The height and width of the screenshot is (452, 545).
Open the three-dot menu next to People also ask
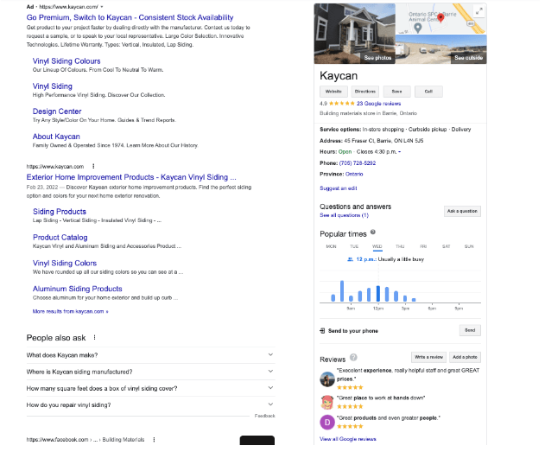94,338
